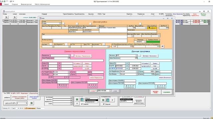The image size is (213, 119).
Task: Select 'ДатаАВРа' in the date filter list
Action: coord(126,101)
